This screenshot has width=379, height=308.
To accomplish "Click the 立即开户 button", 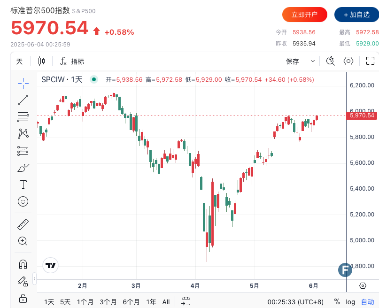I will tap(304, 15).
